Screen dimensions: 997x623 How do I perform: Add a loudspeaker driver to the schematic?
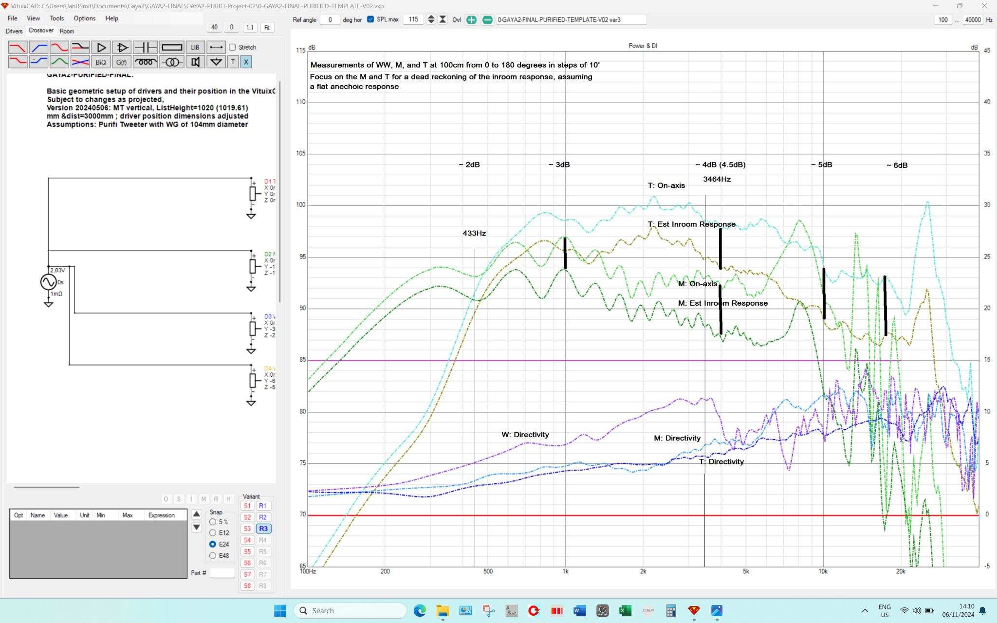click(195, 62)
